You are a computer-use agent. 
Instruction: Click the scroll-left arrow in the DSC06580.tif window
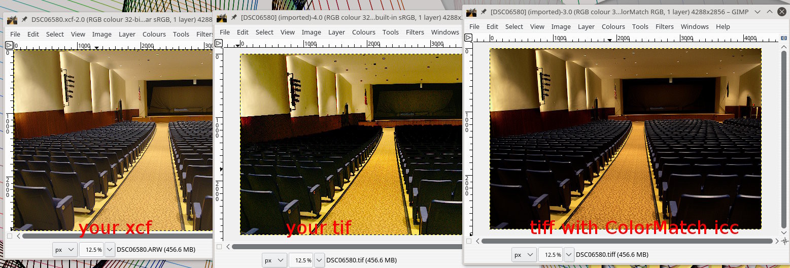[x=228, y=247]
